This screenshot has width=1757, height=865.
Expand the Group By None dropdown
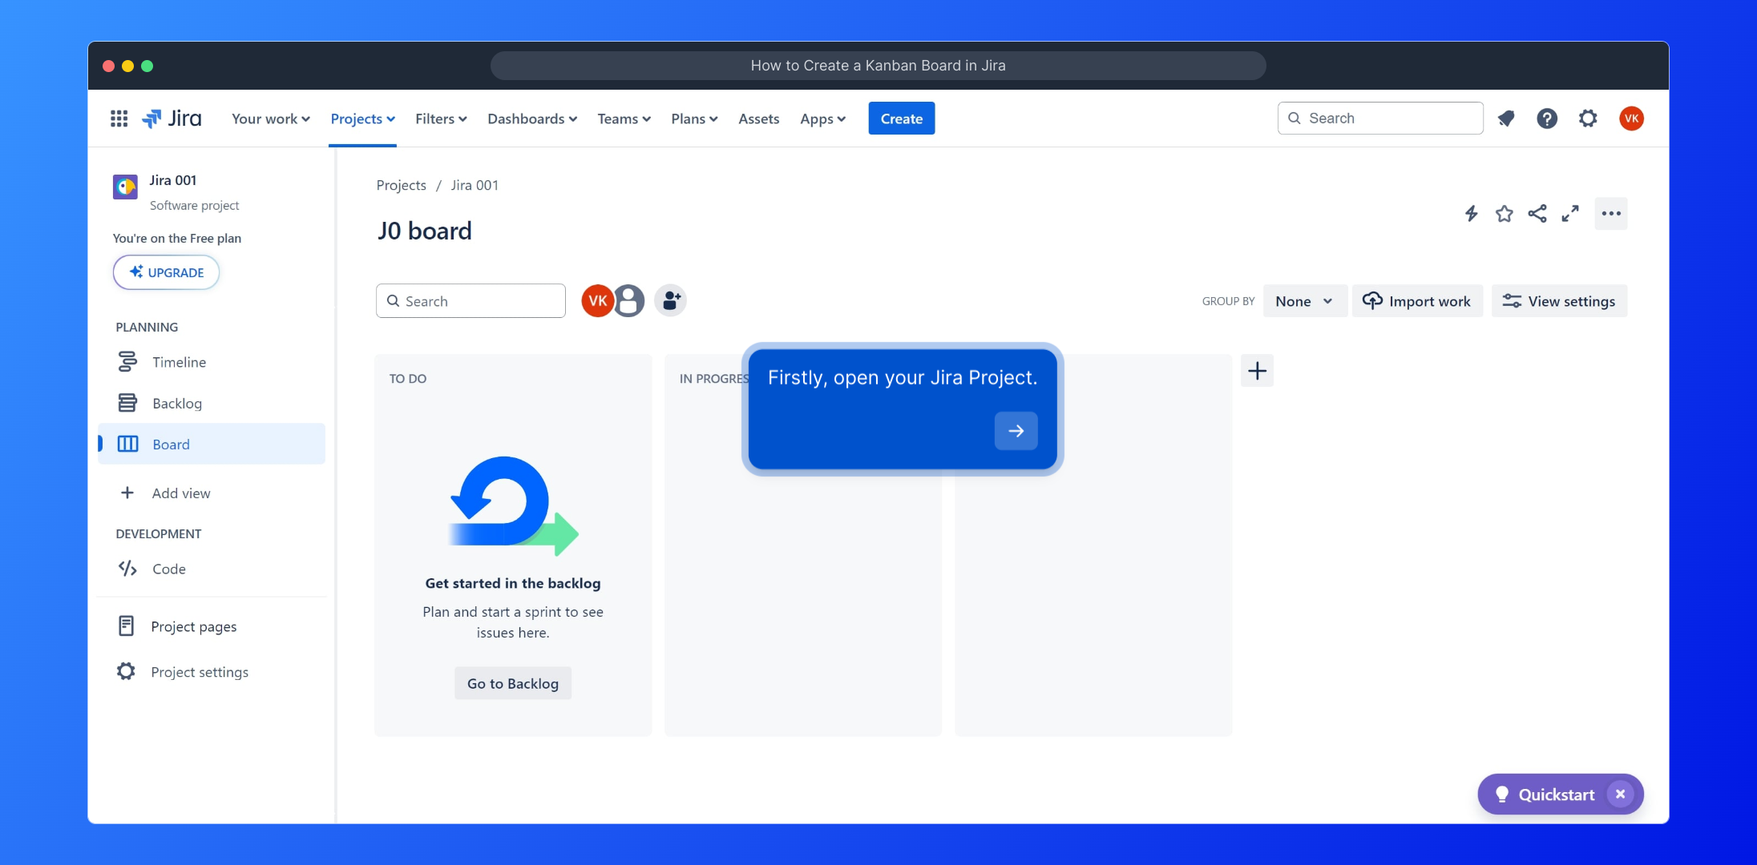point(1304,301)
